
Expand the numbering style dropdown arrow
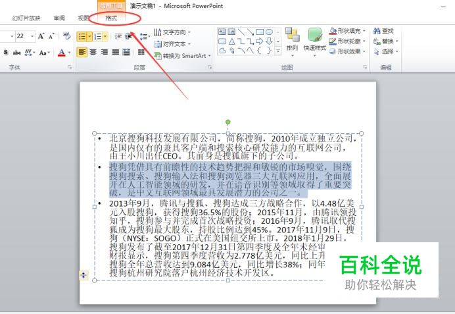(105, 36)
